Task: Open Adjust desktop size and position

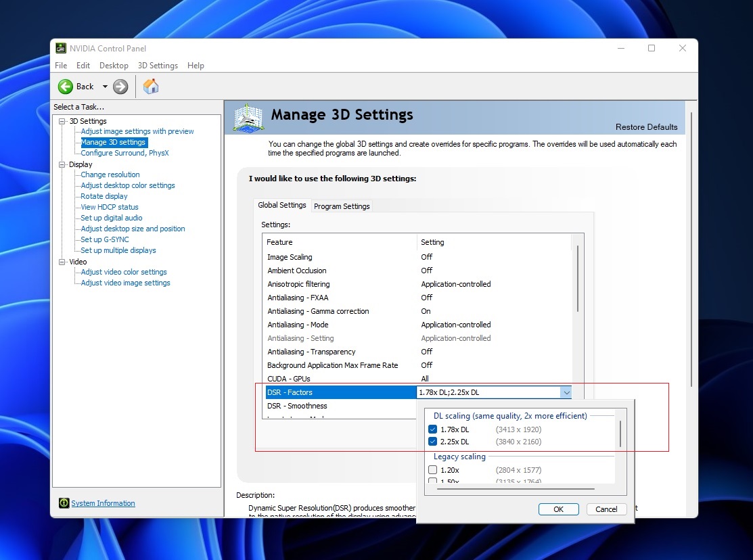Action: point(133,229)
